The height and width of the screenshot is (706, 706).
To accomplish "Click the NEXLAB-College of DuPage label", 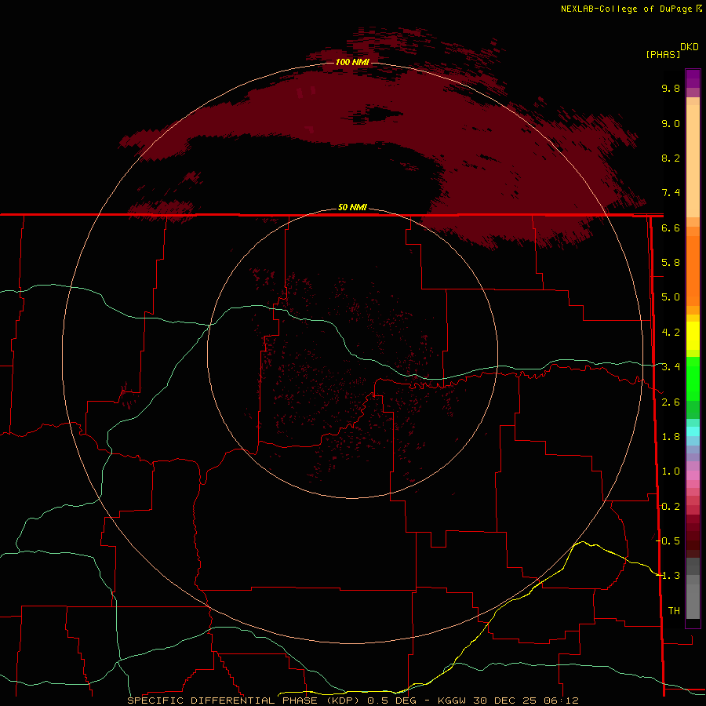I will point(628,9).
